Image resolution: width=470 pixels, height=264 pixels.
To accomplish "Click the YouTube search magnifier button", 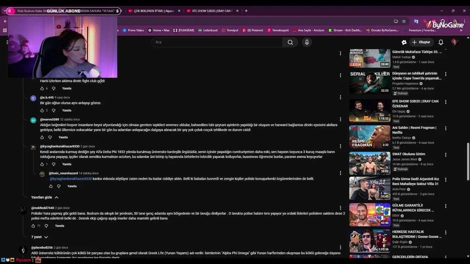I will coord(290,42).
